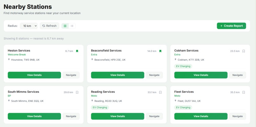Click the Welcome Break operator label
256x127 pixels.
pos(17,54)
